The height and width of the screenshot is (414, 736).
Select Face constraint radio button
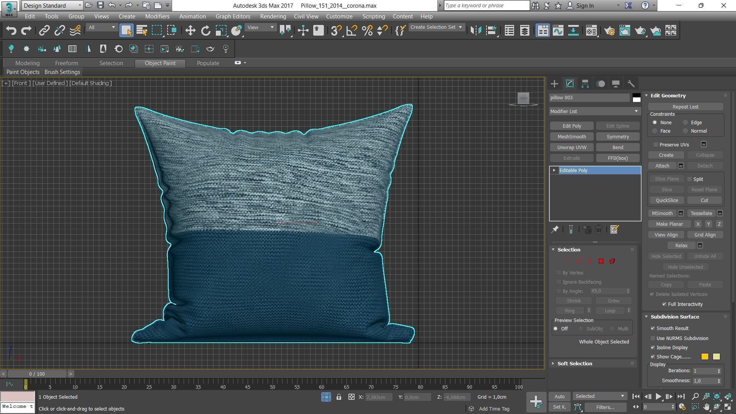pyautogui.click(x=655, y=131)
